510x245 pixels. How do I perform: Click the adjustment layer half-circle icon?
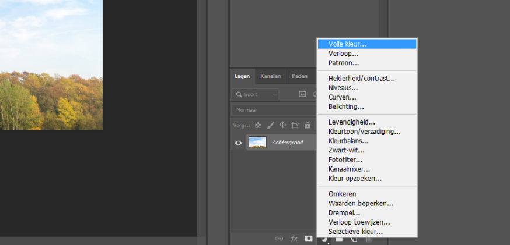pyautogui.click(x=324, y=239)
